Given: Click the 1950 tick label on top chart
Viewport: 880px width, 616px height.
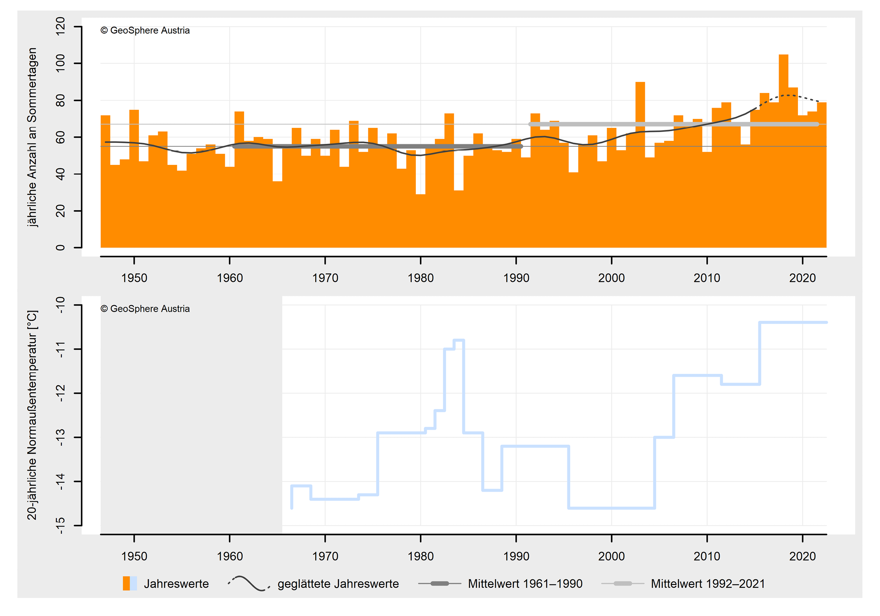Looking at the screenshot, I should (x=134, y=278).
